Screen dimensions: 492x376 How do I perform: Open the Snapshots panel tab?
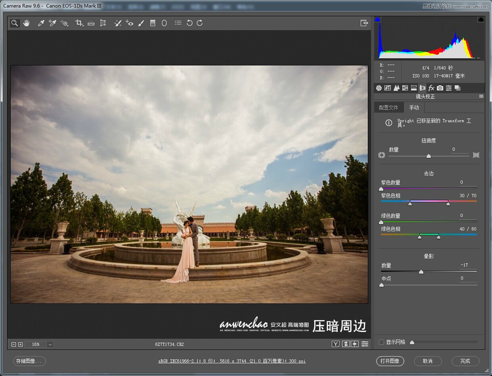pos(457,88)
